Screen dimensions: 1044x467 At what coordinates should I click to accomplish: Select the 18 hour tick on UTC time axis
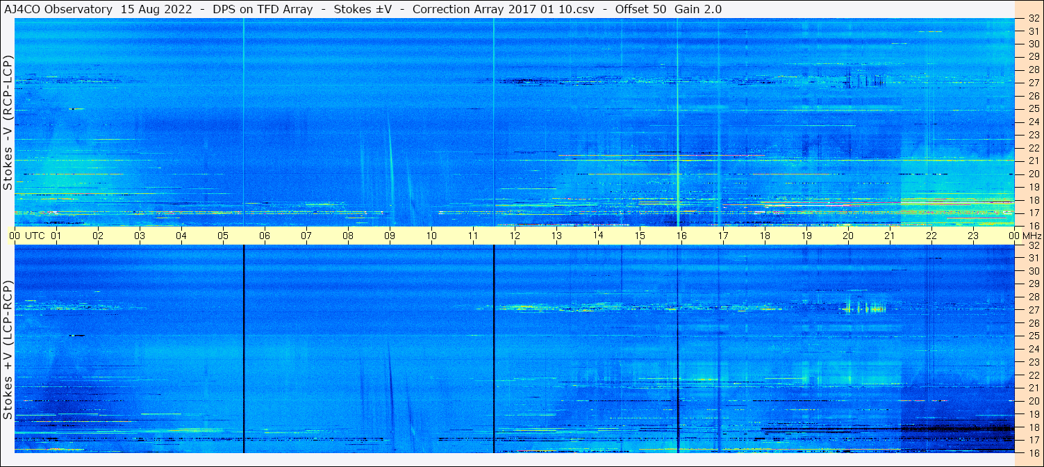point(765,236)
